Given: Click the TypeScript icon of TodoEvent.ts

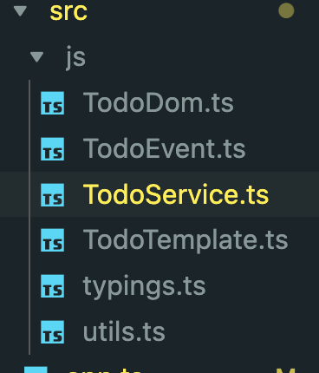Looking at the screenshot, I should [x=52, y=149].
